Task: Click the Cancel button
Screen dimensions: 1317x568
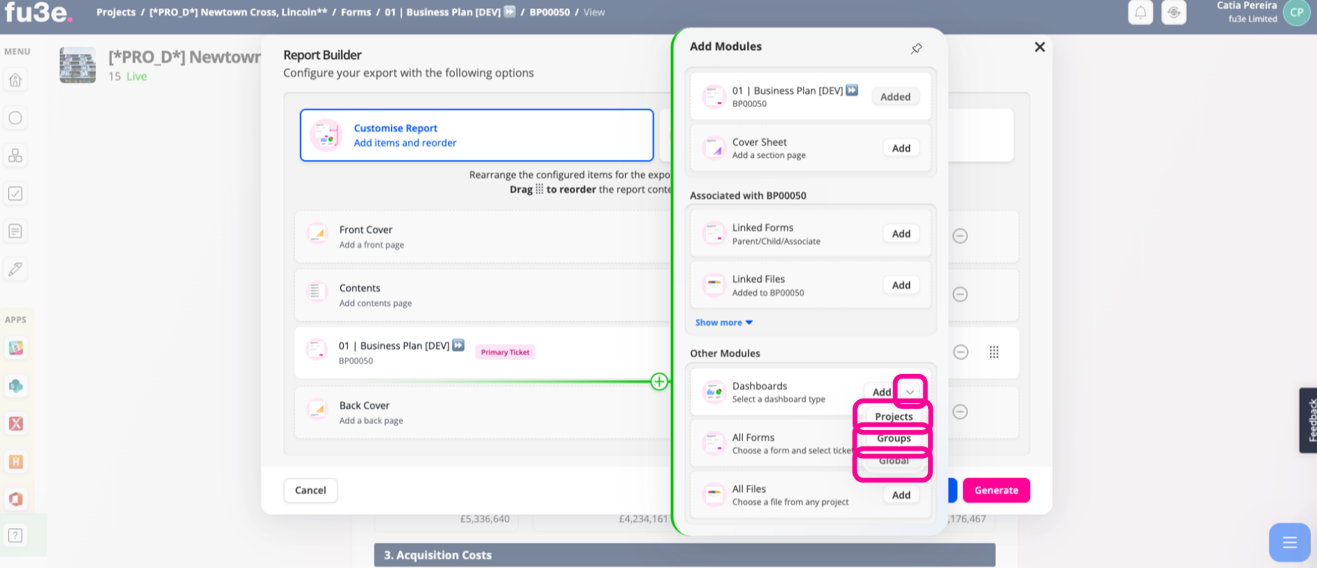Action: tap(310, 490)
